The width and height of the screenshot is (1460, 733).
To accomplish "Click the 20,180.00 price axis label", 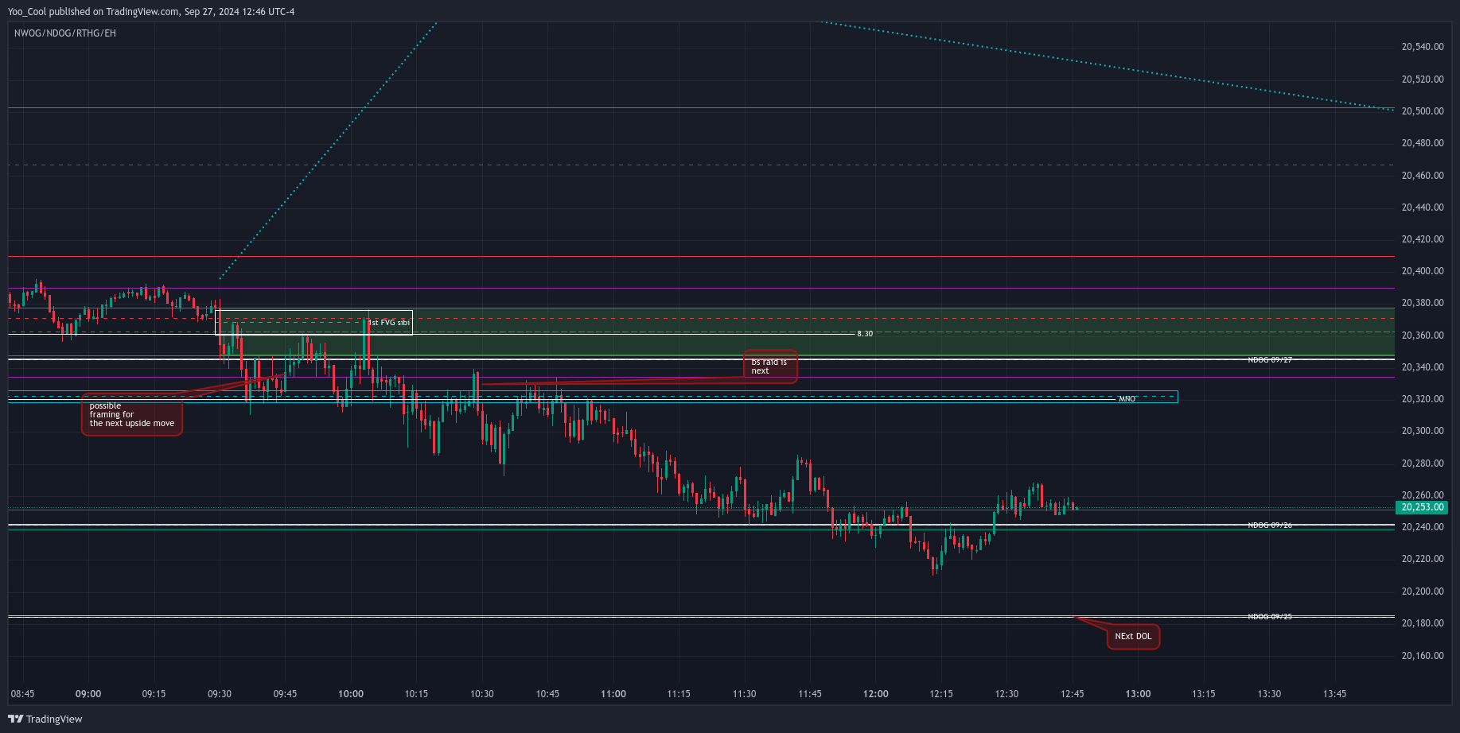I will (1422, 623).
